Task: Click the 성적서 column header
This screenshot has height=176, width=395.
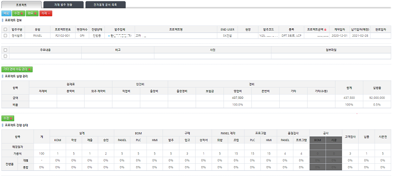Action: (x=204, y=140)
